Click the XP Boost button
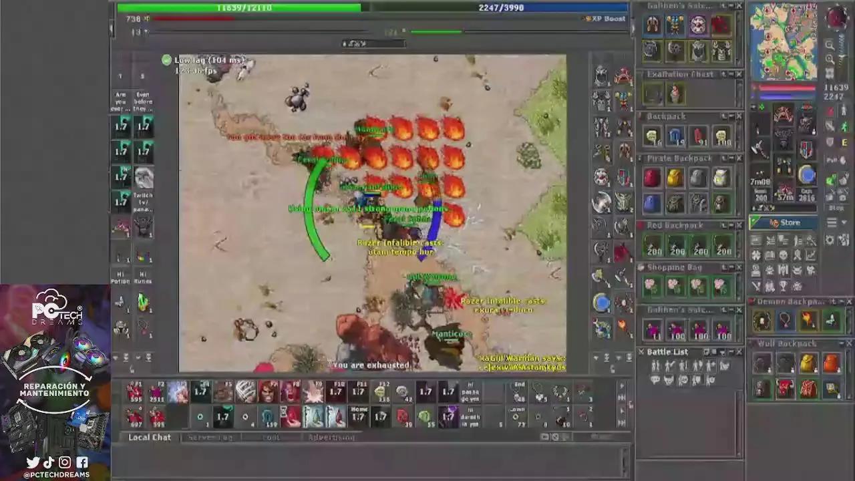The height and width of the screenshot is (481, 855). [605, 19]
